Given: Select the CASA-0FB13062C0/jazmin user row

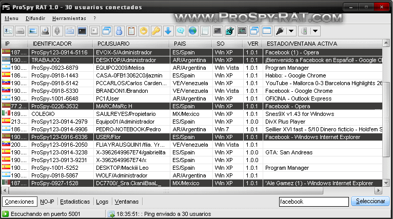Looking at the screenshot, I should click(x=192, y=75).
